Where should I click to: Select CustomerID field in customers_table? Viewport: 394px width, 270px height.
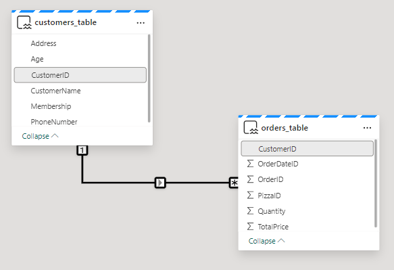point(80,75)
